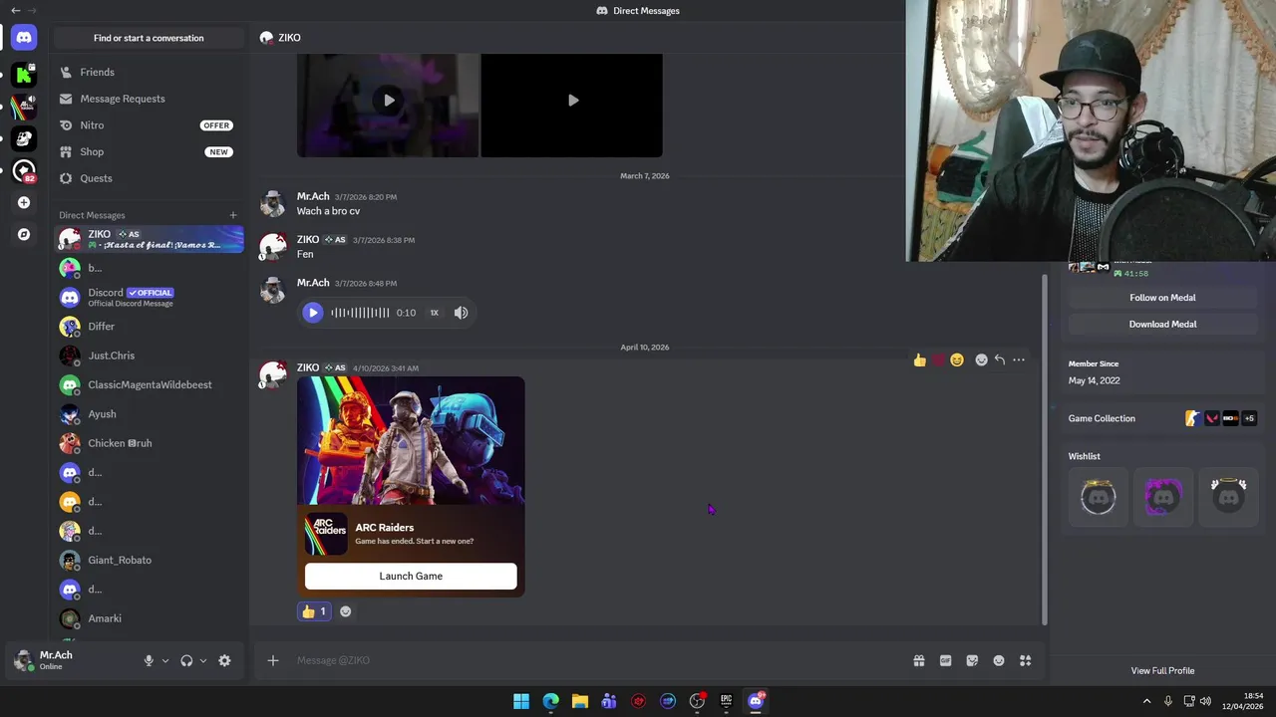The image size is (1276, 717).
Task: Click the ARC Raiders game image
Action: [x=411, y=441]
